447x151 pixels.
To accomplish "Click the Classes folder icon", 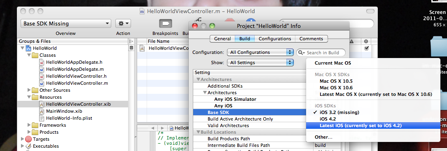I will point(35,55).
